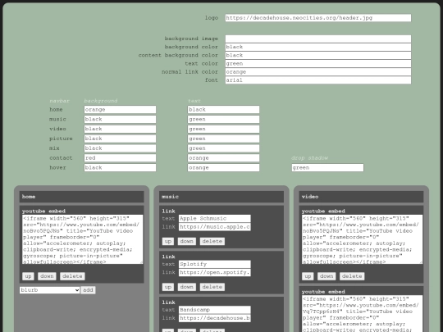Click the music panel header
443x332 pixels.
click(x=221, y=197)
